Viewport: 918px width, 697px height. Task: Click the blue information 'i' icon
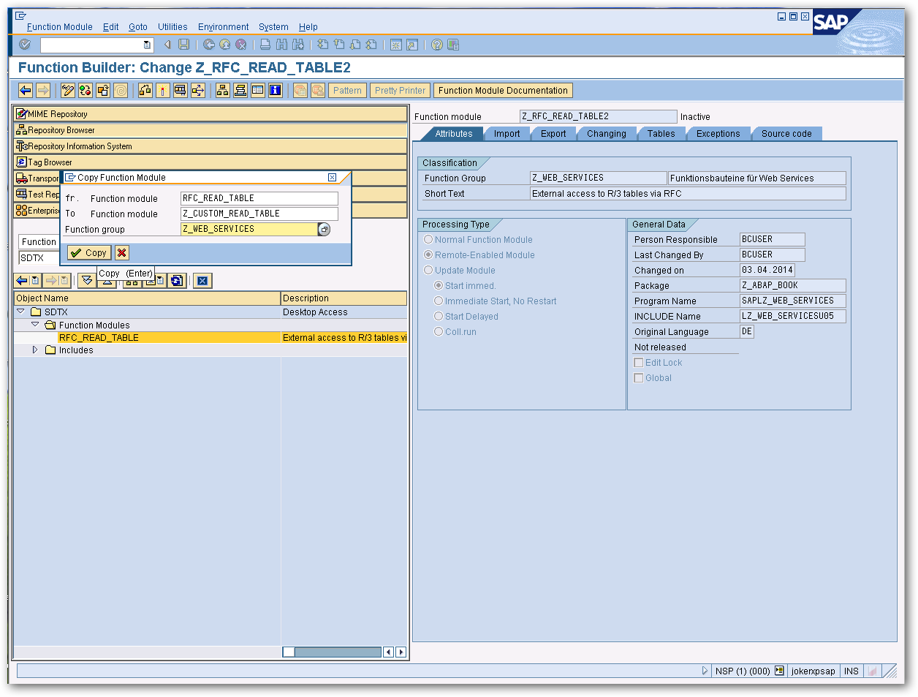pyautogui.click(x=275, y=91)
